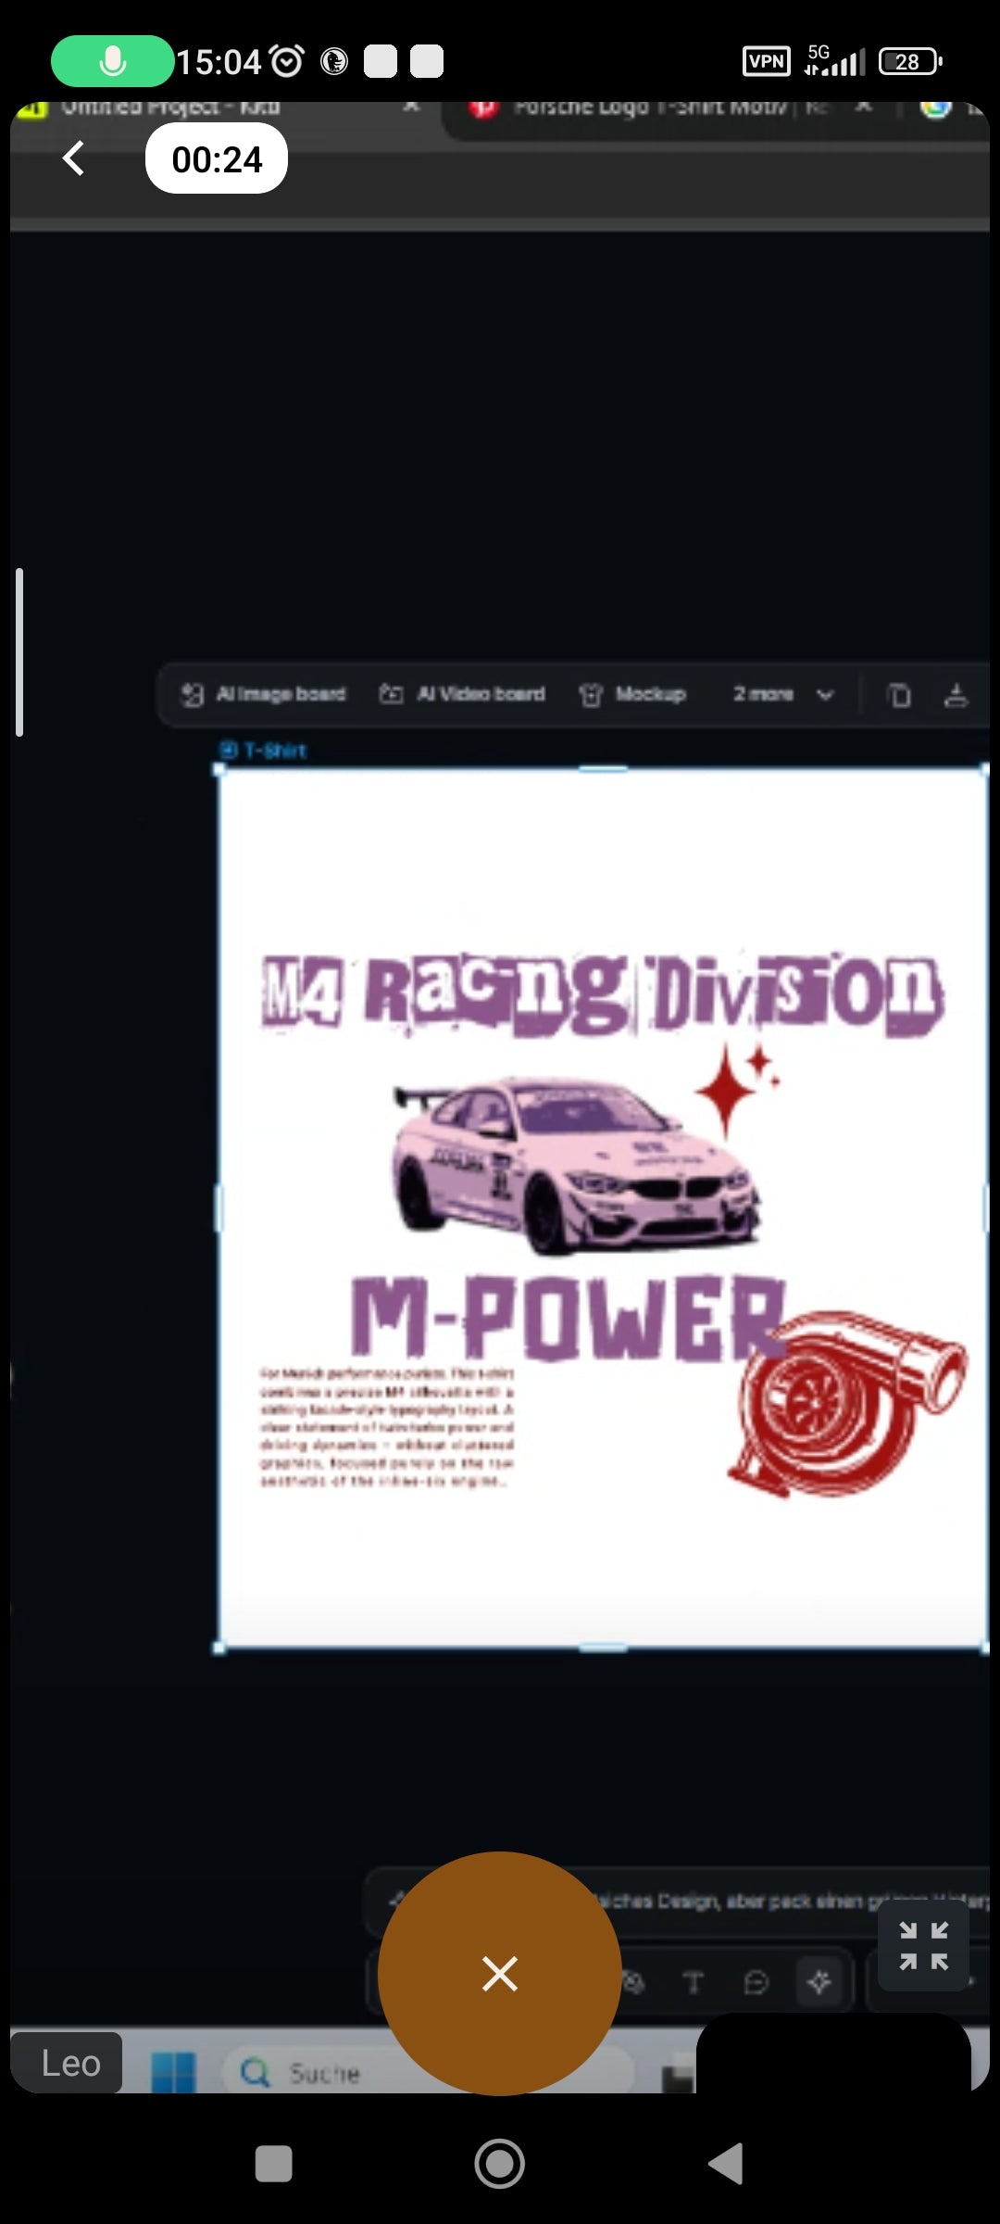The height and width of the screenshot is (2224, 1000).
Task: Tap the alarm clock status icon
Action: tap(286, 61)
